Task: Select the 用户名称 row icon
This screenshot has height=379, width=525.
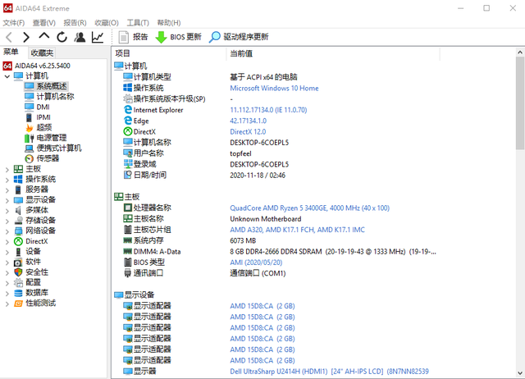Action: coord(128,153)
